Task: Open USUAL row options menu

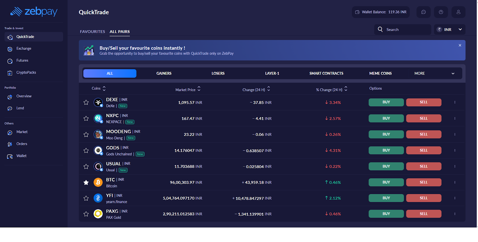Action: (455, 166)
